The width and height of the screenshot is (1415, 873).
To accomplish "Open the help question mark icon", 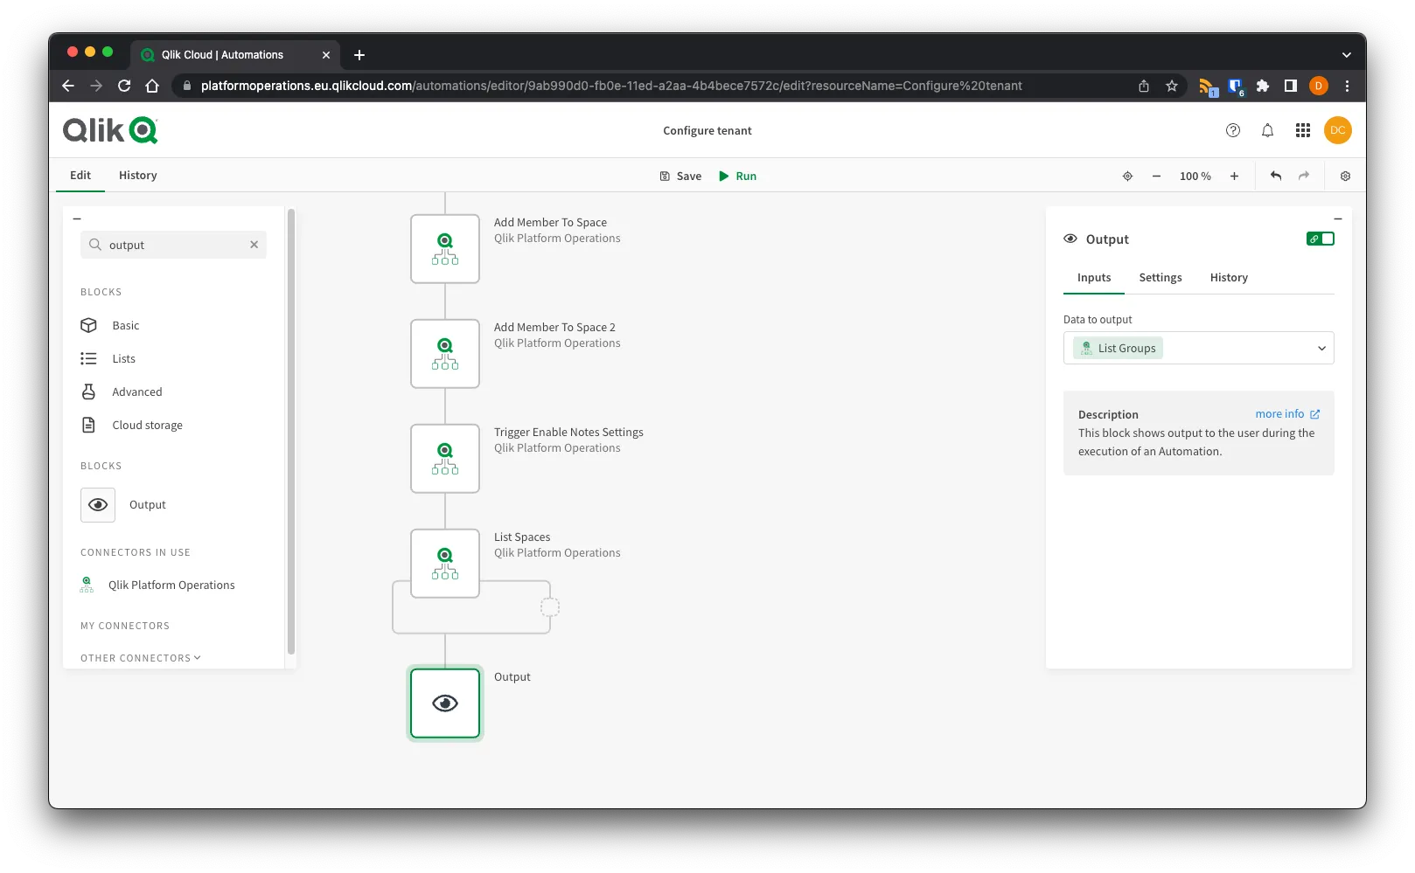I will tap(1233, 130).
